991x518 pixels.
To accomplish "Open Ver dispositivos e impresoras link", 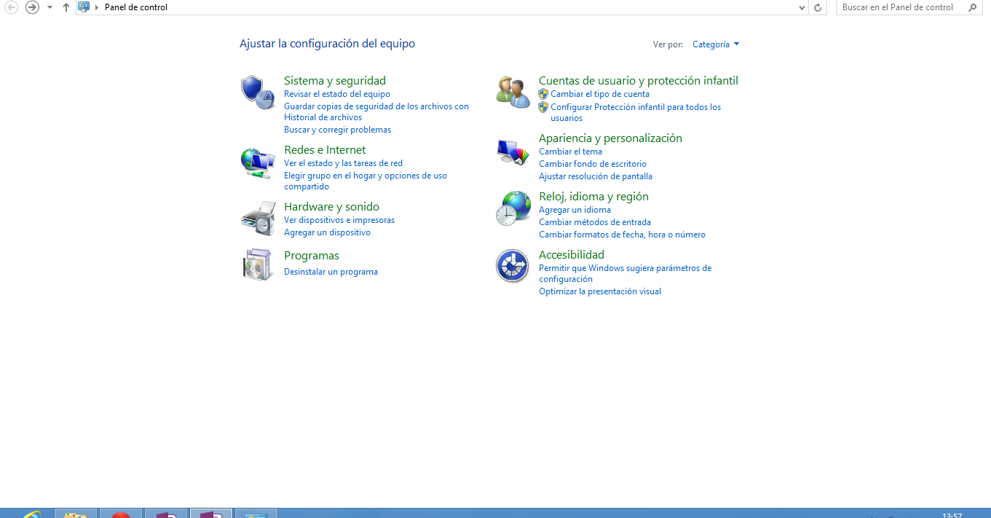I will tap(339, 220).
